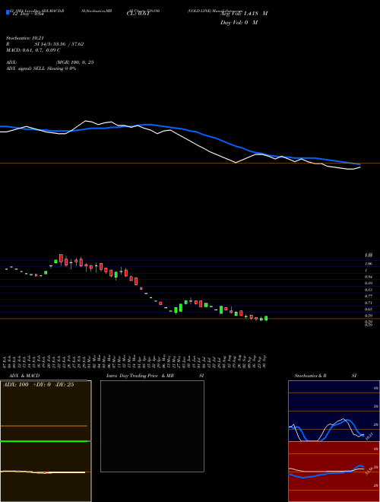
Task: Click inside the empty Intra Day chart box
Action: (x=152, y=426)
